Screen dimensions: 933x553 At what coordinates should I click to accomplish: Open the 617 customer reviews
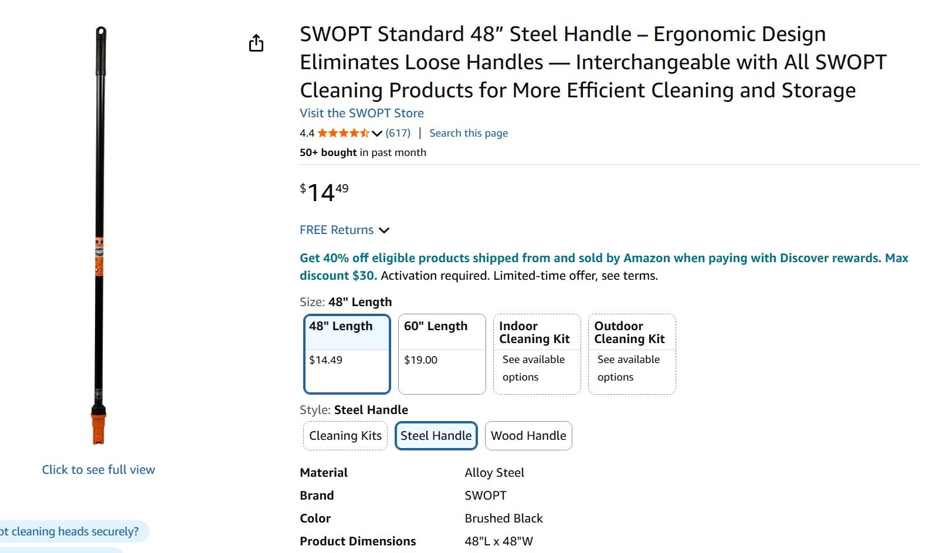point(396,133)
